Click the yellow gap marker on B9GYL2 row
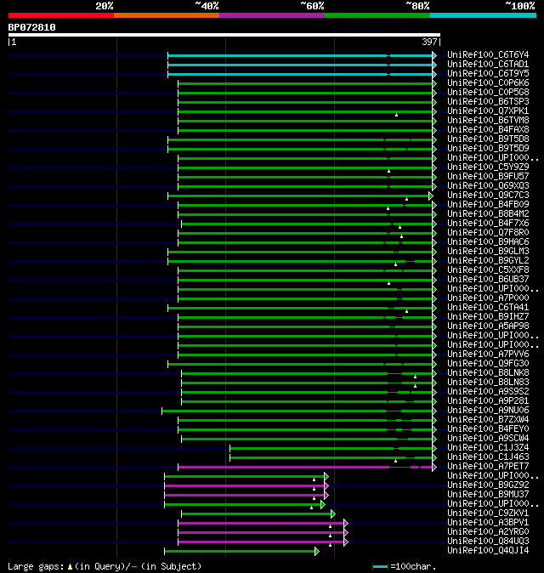 pyautogui.click(x=395, y=264)
